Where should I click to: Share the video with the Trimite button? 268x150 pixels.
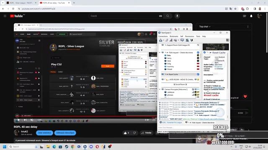(x=146, y=133)
